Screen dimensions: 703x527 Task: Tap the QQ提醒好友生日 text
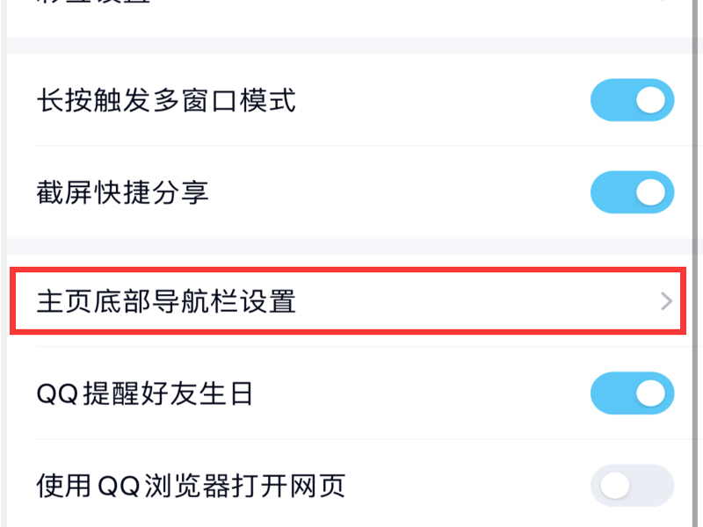[145, 393]
